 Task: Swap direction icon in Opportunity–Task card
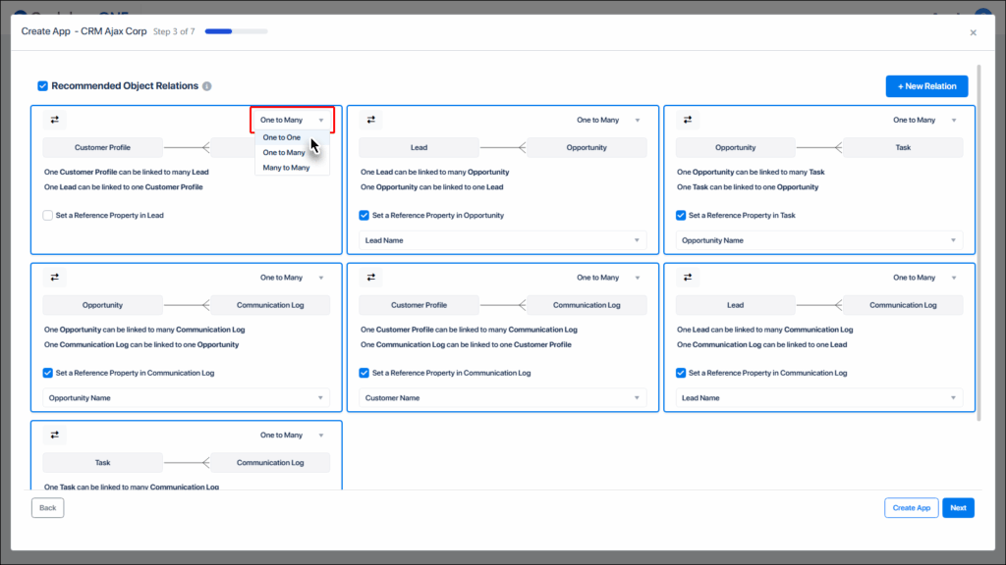point(687,120)
